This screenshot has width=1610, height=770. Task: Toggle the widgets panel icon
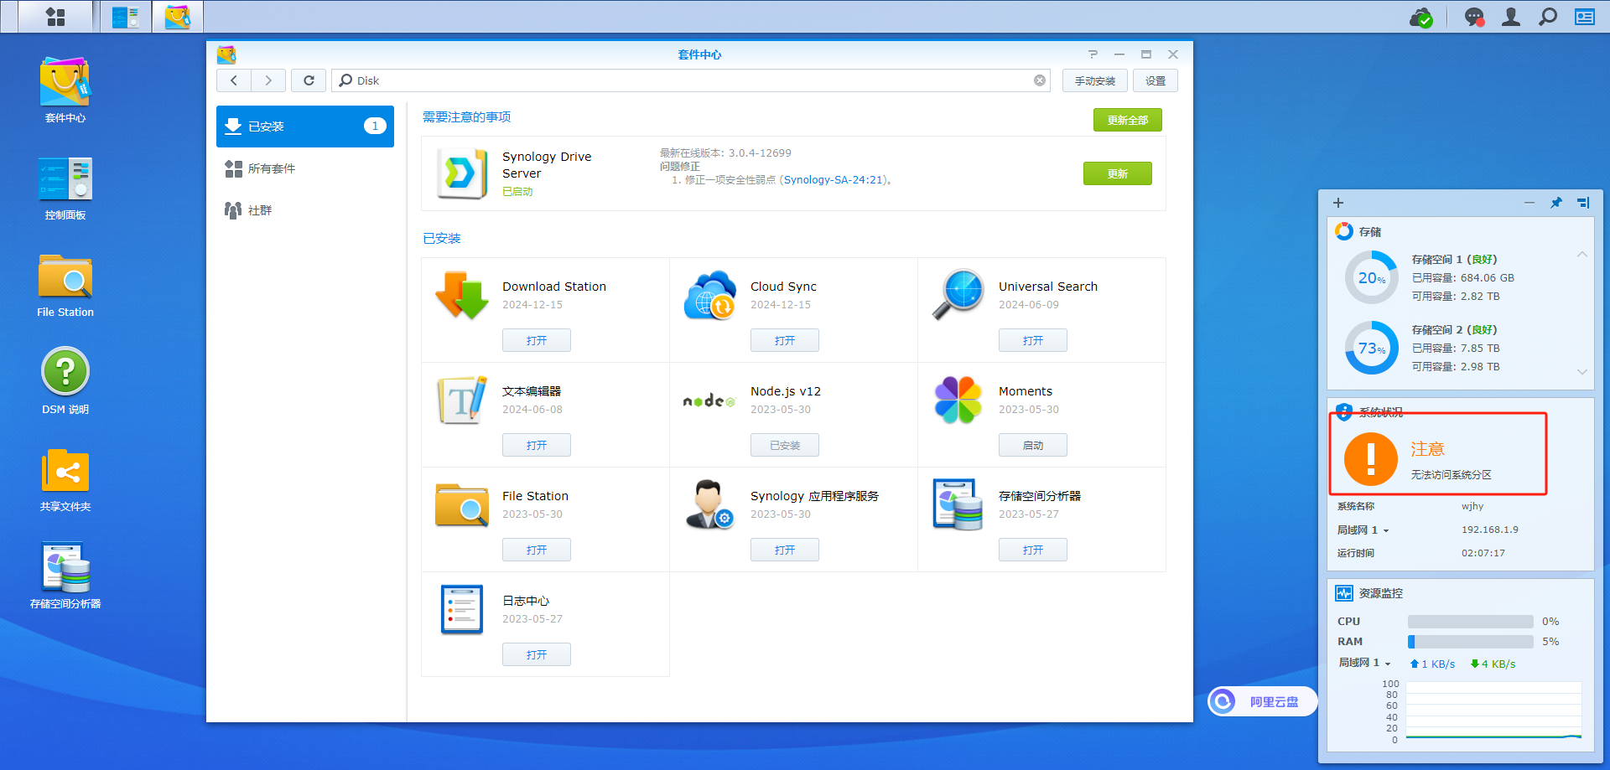point(1585,17)
